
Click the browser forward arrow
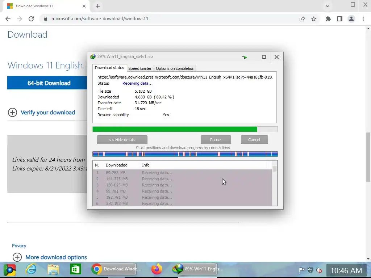[x=20, y=19]
